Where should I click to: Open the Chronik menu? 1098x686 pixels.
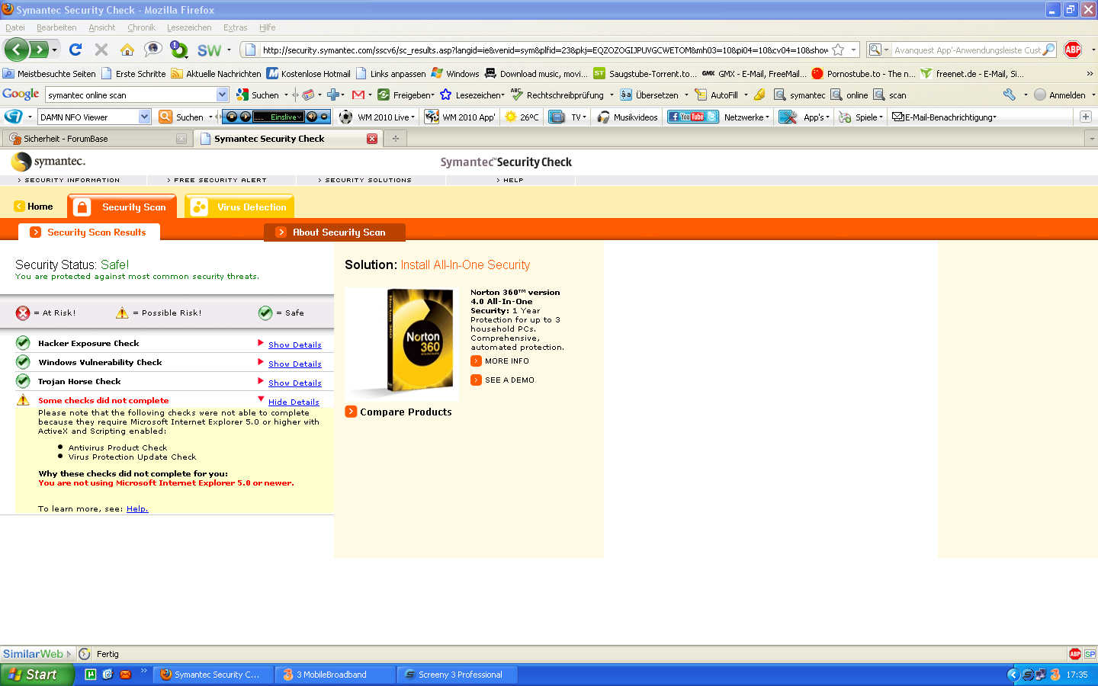[x=141, y=27]
